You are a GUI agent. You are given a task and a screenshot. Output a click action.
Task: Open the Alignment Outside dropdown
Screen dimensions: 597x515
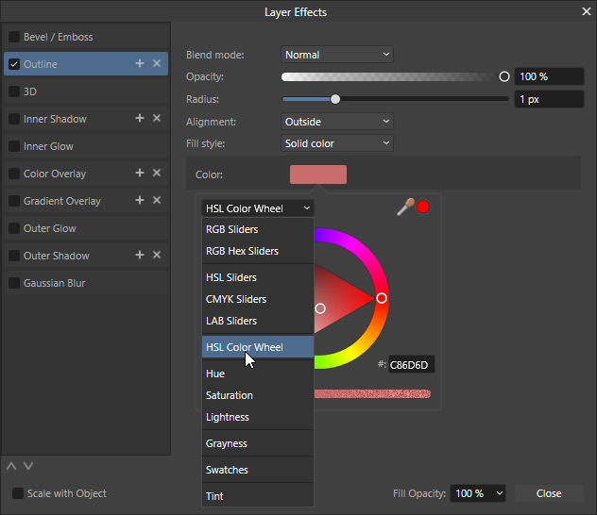point(337,122)
